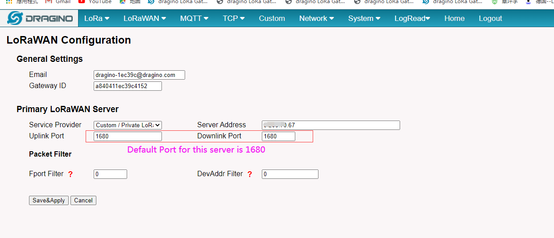Focus the Downlink Port input field

point(278,137)
